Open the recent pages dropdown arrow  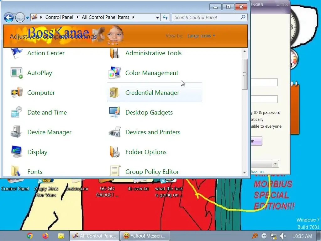click(x=28, y=18)
